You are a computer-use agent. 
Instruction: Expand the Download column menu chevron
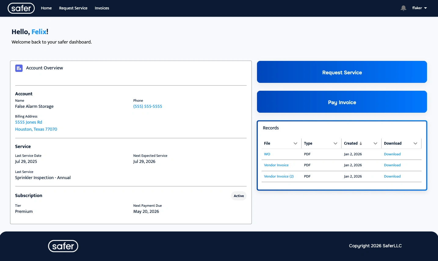[x=415, y=143]
